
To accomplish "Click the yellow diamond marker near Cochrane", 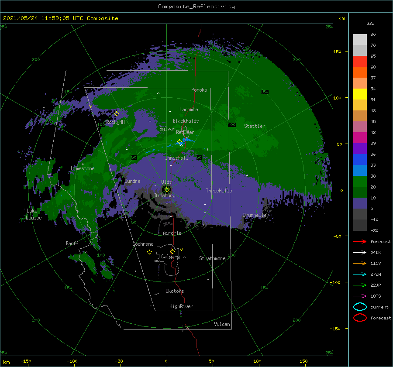I will click(150, 252).
